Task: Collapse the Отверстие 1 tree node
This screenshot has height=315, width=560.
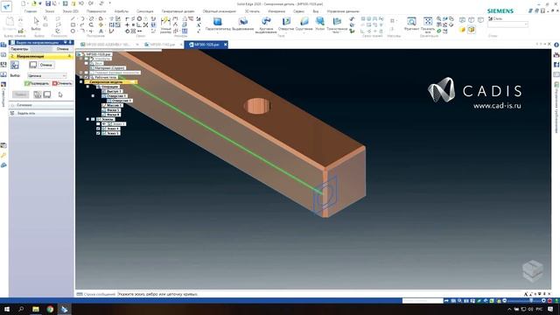Action: (x=93, y=96)
